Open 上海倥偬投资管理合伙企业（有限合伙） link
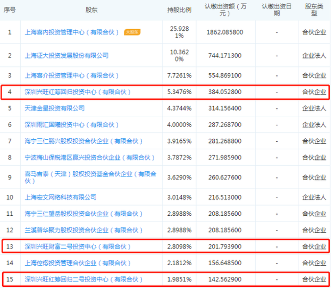The height and width of the screenshot is (289, 335). pos(78,263)
